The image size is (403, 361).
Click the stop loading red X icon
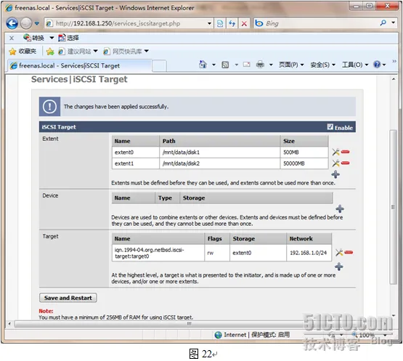pos(244,24)
